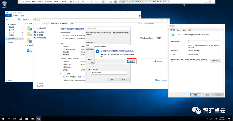
Task: Click 更改设置 shield link
Action: click(159, 61)
